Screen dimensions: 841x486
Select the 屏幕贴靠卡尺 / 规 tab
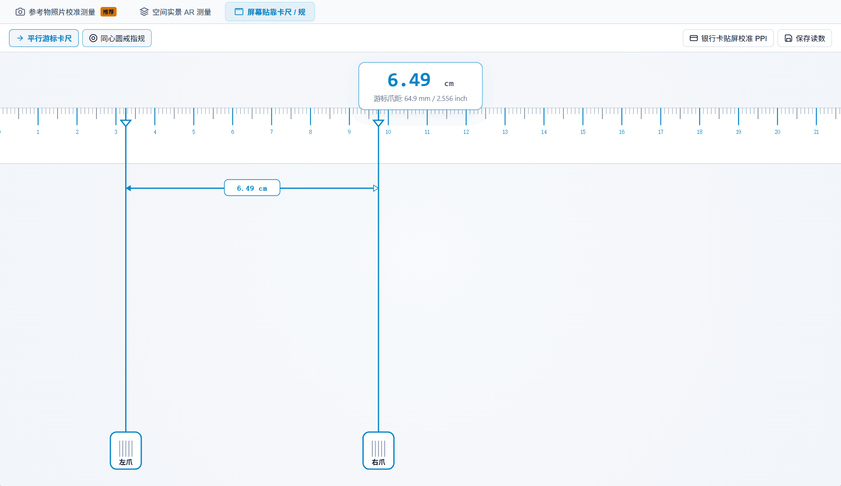[270, 12]
